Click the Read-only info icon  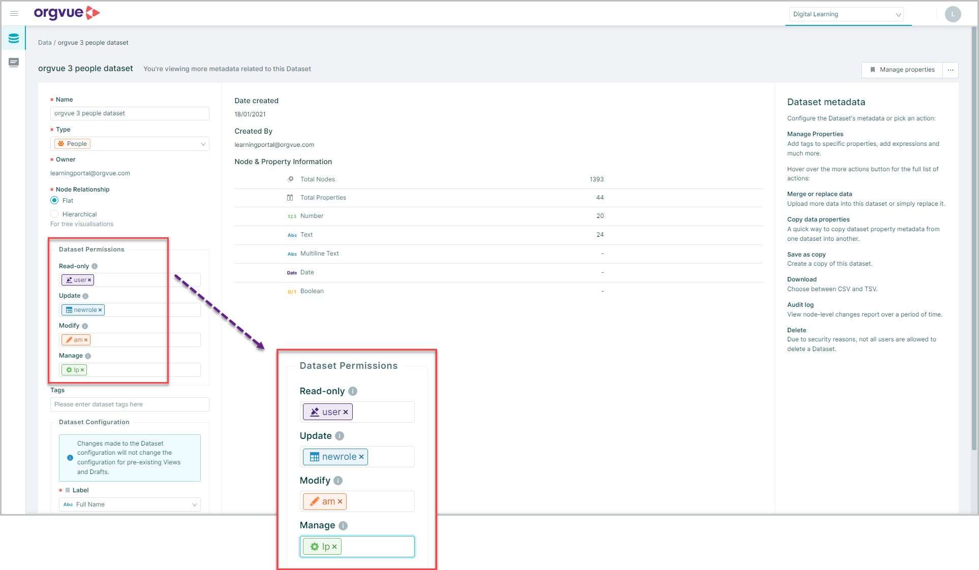pos(95,266)
